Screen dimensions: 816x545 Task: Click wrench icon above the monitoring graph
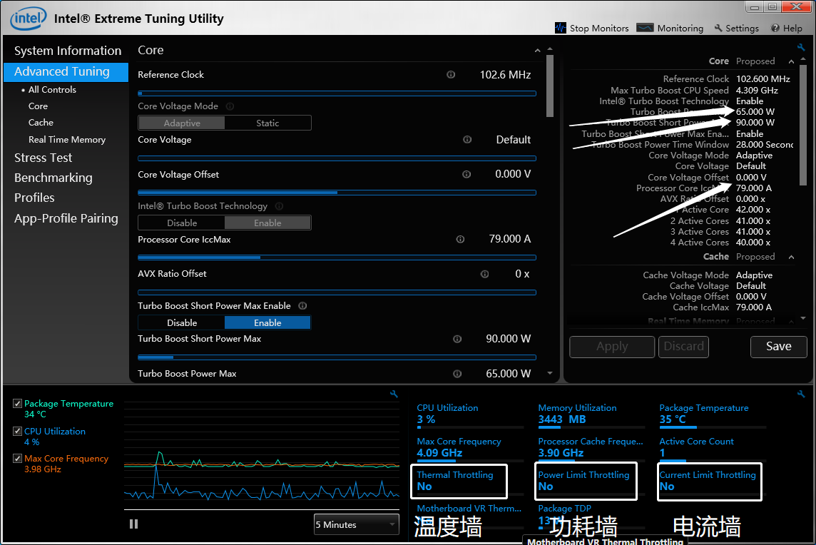click(394, 394)
